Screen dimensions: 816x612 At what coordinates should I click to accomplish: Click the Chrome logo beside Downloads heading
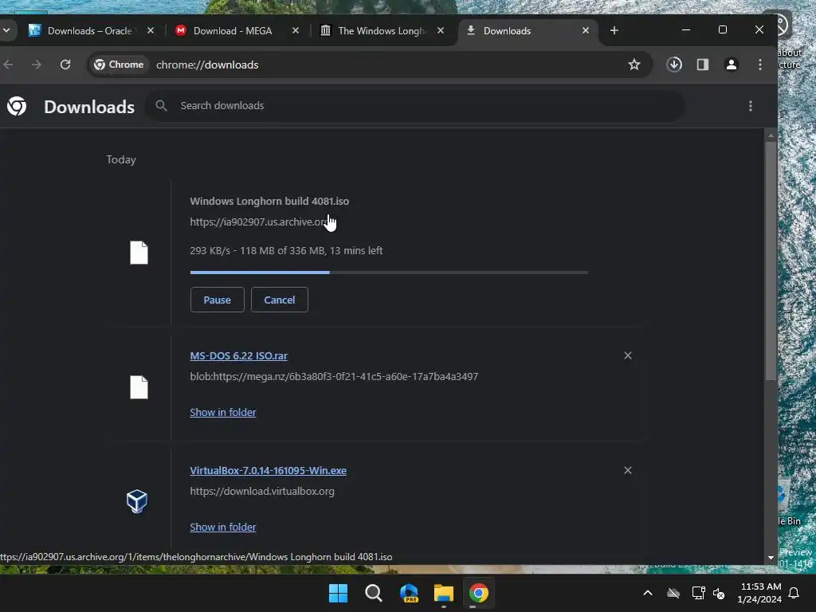pyautogui.click(x=17, y=106)
